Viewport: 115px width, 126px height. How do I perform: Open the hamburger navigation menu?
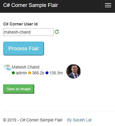pyautogui.click(x=108, y=5)
